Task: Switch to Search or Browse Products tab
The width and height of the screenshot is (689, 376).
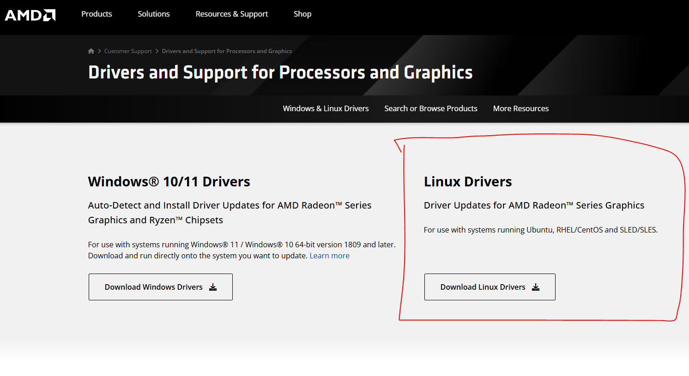Action: click(431, 108)
